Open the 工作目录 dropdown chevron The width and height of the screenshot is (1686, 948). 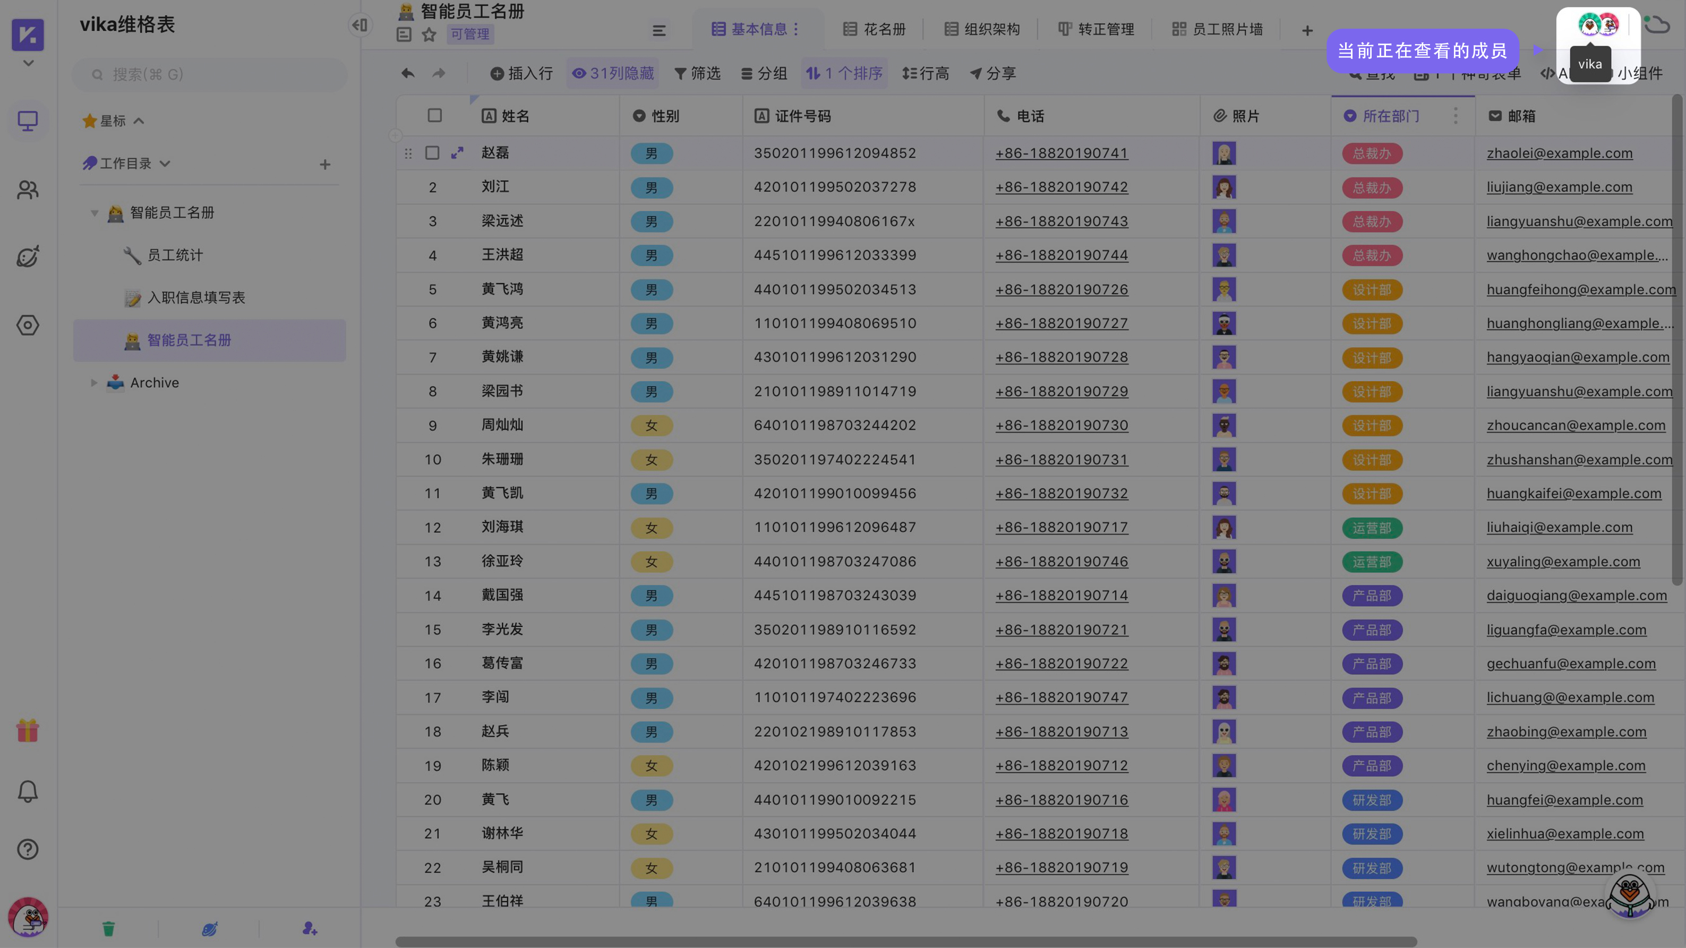point(166,163)
